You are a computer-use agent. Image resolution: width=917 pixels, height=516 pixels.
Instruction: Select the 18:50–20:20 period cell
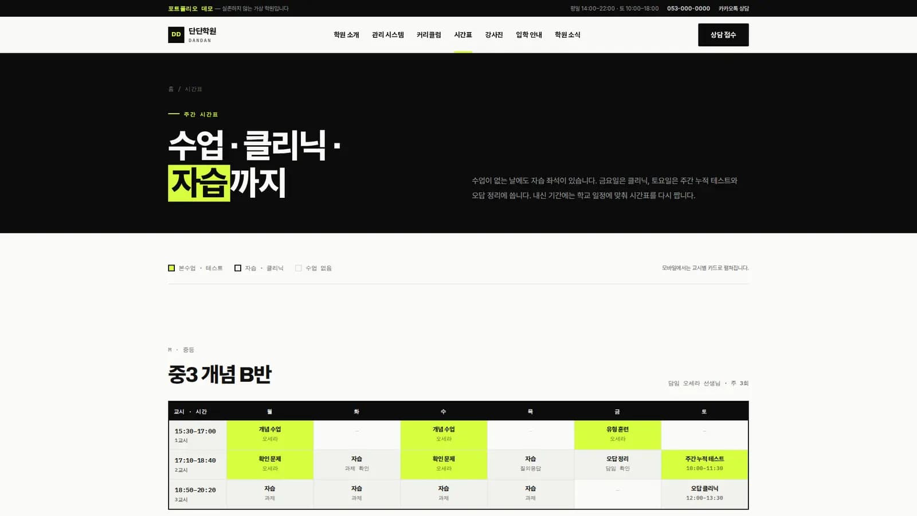(x=198, y=494)
